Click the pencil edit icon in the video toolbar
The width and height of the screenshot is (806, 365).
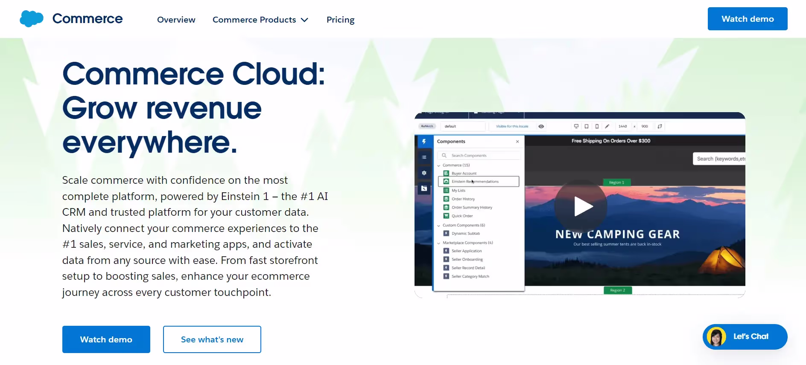[607, 126]
